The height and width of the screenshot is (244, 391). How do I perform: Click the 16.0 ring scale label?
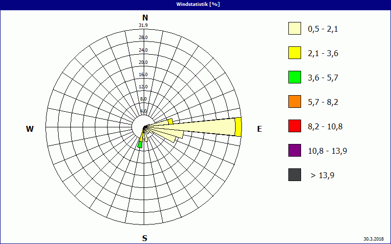point(143,75)
